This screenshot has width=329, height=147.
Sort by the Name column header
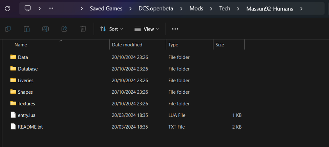point(21,45)
